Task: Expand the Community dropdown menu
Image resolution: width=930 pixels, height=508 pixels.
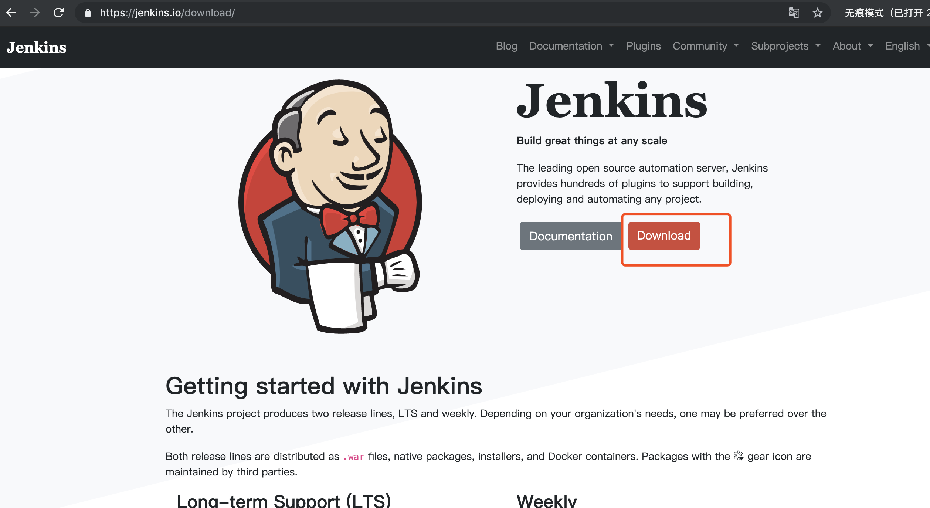Action: coord(705,46)
